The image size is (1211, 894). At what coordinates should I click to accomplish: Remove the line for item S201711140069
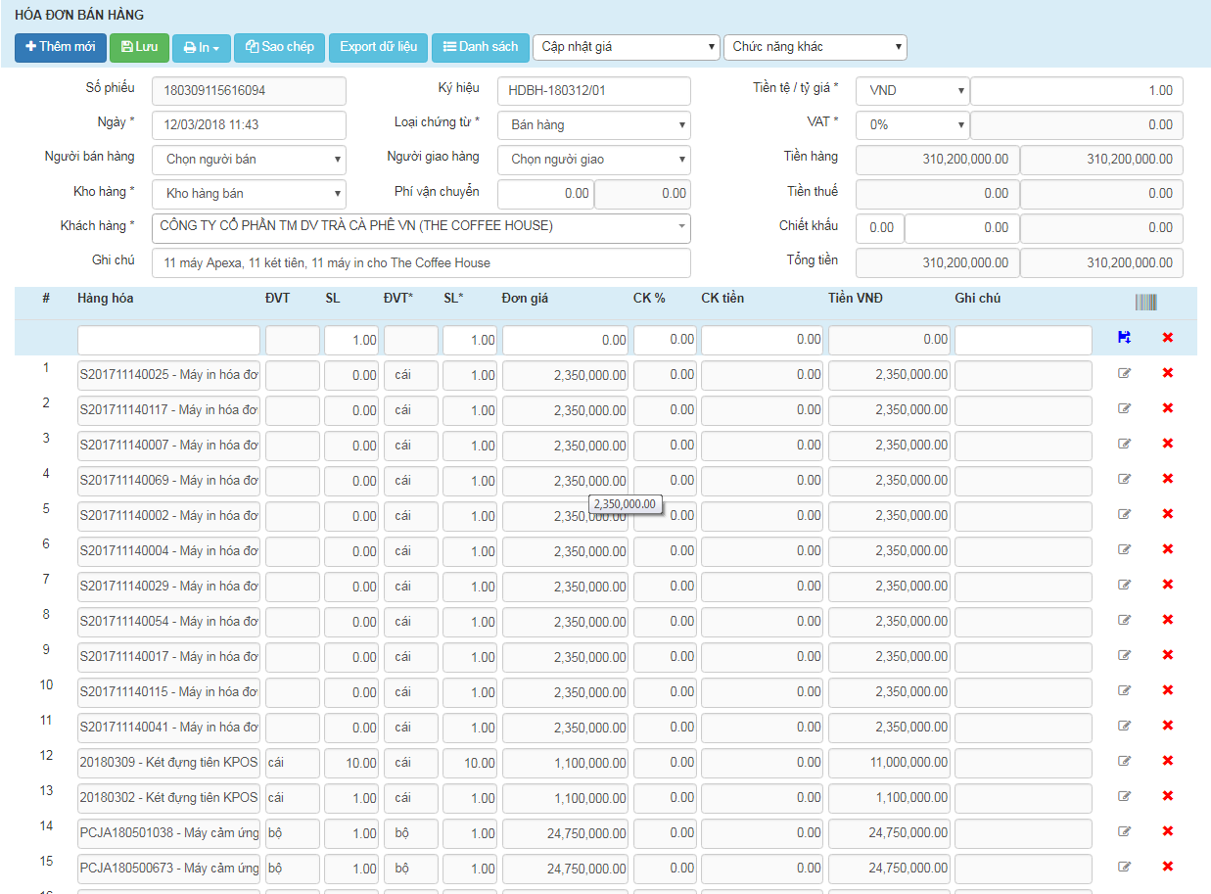point(1167,479)
